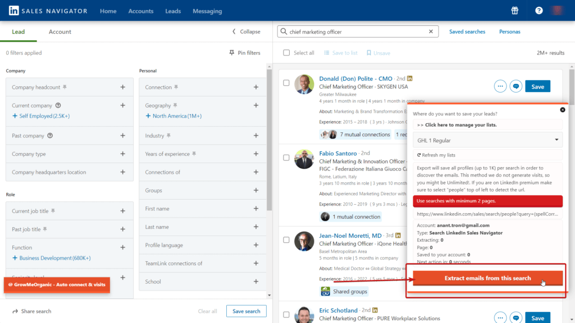
Task: Click GrowMeOrganic Auto connect button
Action: point(57,284)
